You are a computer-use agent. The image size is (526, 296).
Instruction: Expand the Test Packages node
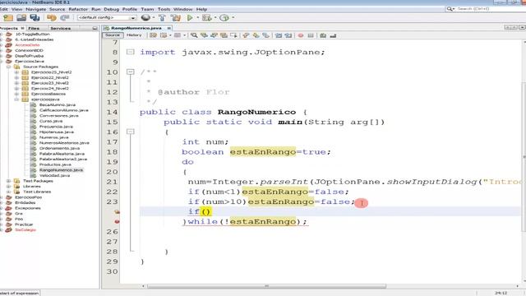click(9, 181)
